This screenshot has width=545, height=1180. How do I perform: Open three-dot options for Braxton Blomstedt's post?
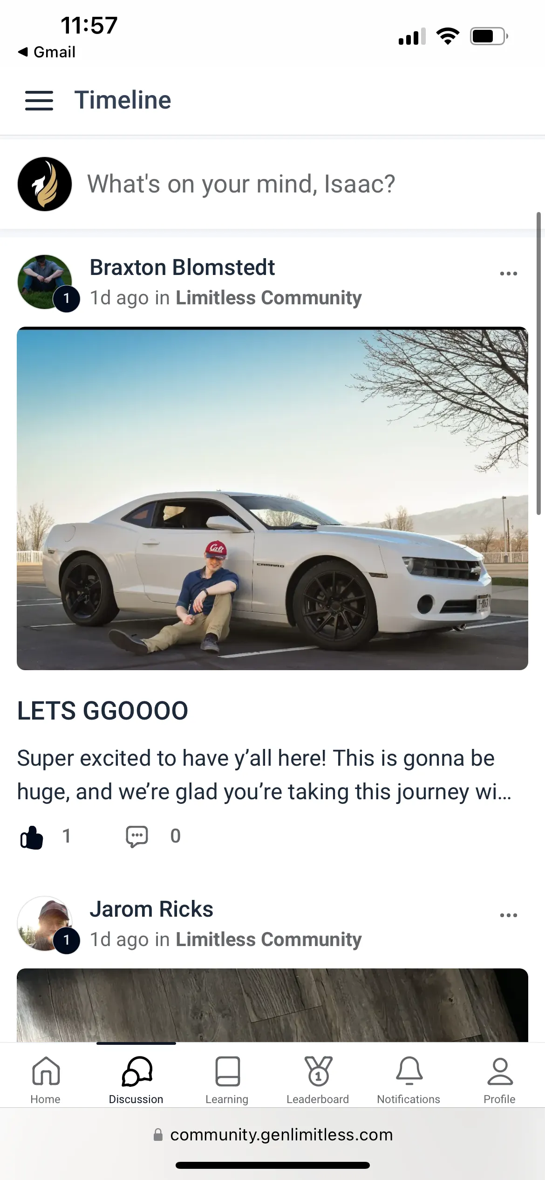coord(508,274)
